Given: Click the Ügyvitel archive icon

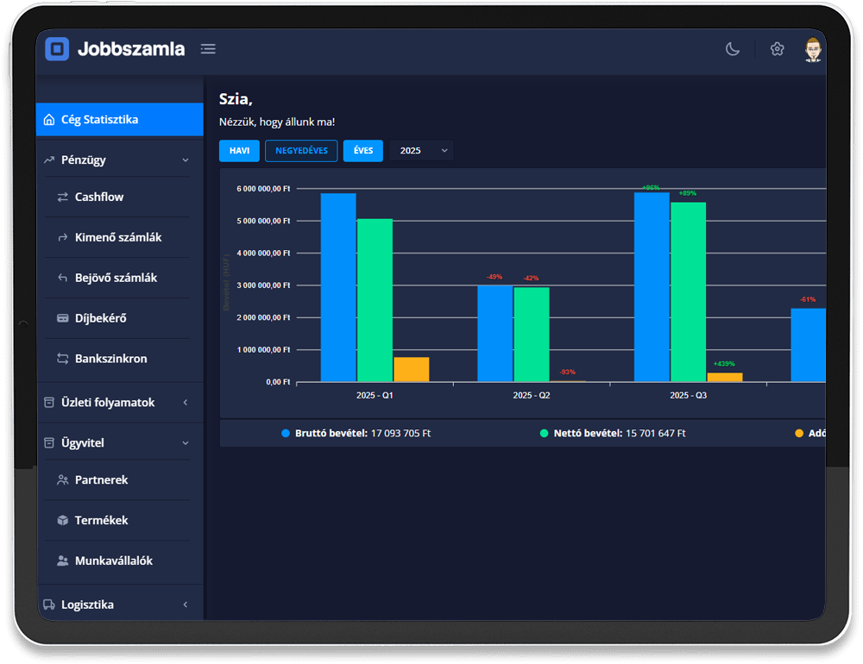Looking at the screenshot, I should (49, 443).
